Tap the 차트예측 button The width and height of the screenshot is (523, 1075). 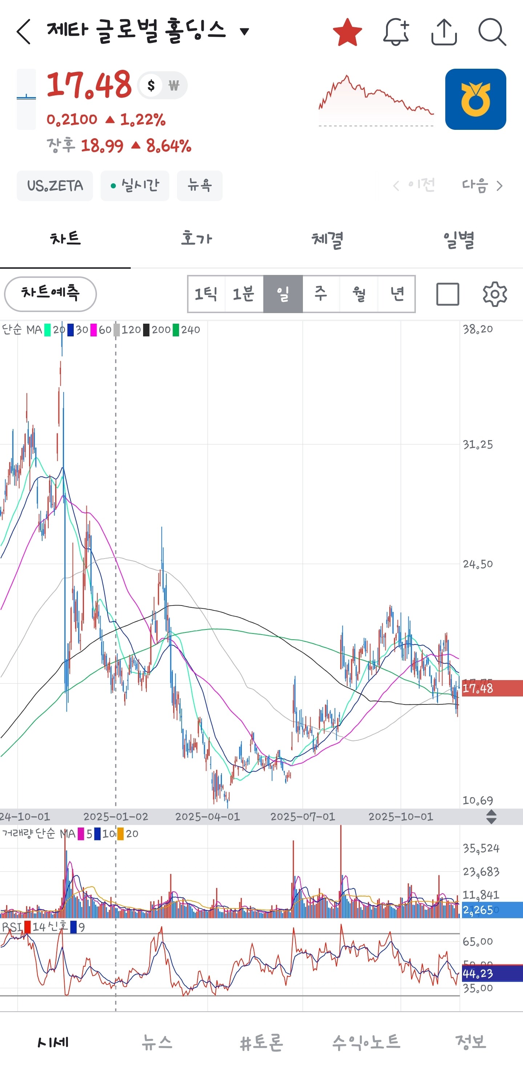pyautogui.click(x=50, y=294)
